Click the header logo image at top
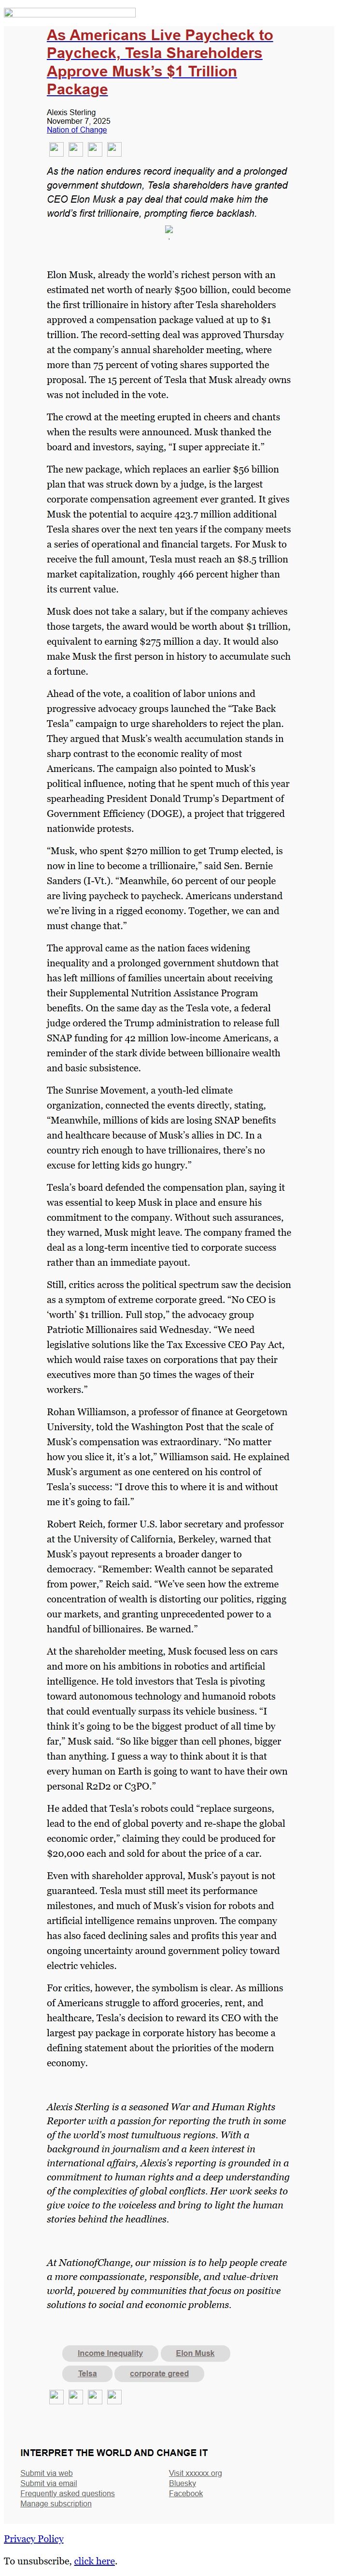The image size is (338, 2576). pyautogui.click(x=70, y=13)
